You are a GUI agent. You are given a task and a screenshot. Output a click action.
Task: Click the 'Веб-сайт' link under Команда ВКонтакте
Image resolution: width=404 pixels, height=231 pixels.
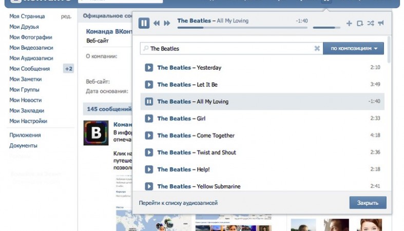coord(98,41)
